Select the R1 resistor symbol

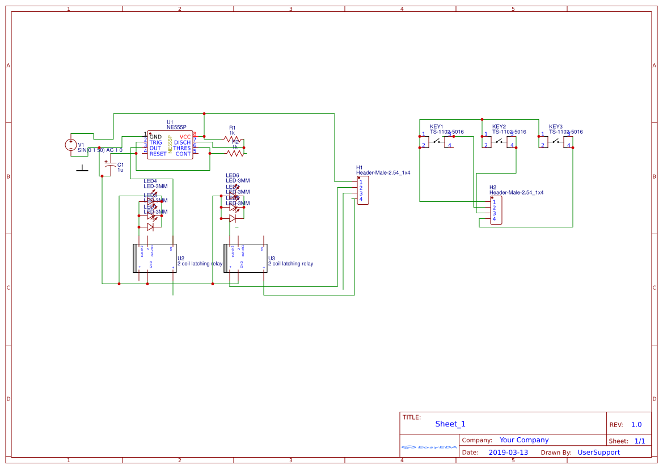point(233,139)
